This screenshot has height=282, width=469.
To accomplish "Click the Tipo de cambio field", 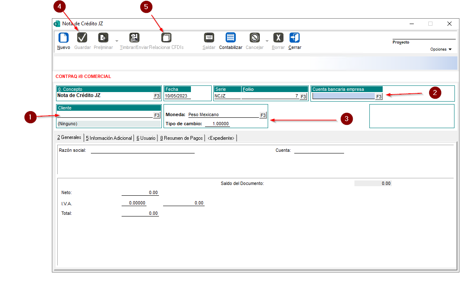I will tap(217, 124).
